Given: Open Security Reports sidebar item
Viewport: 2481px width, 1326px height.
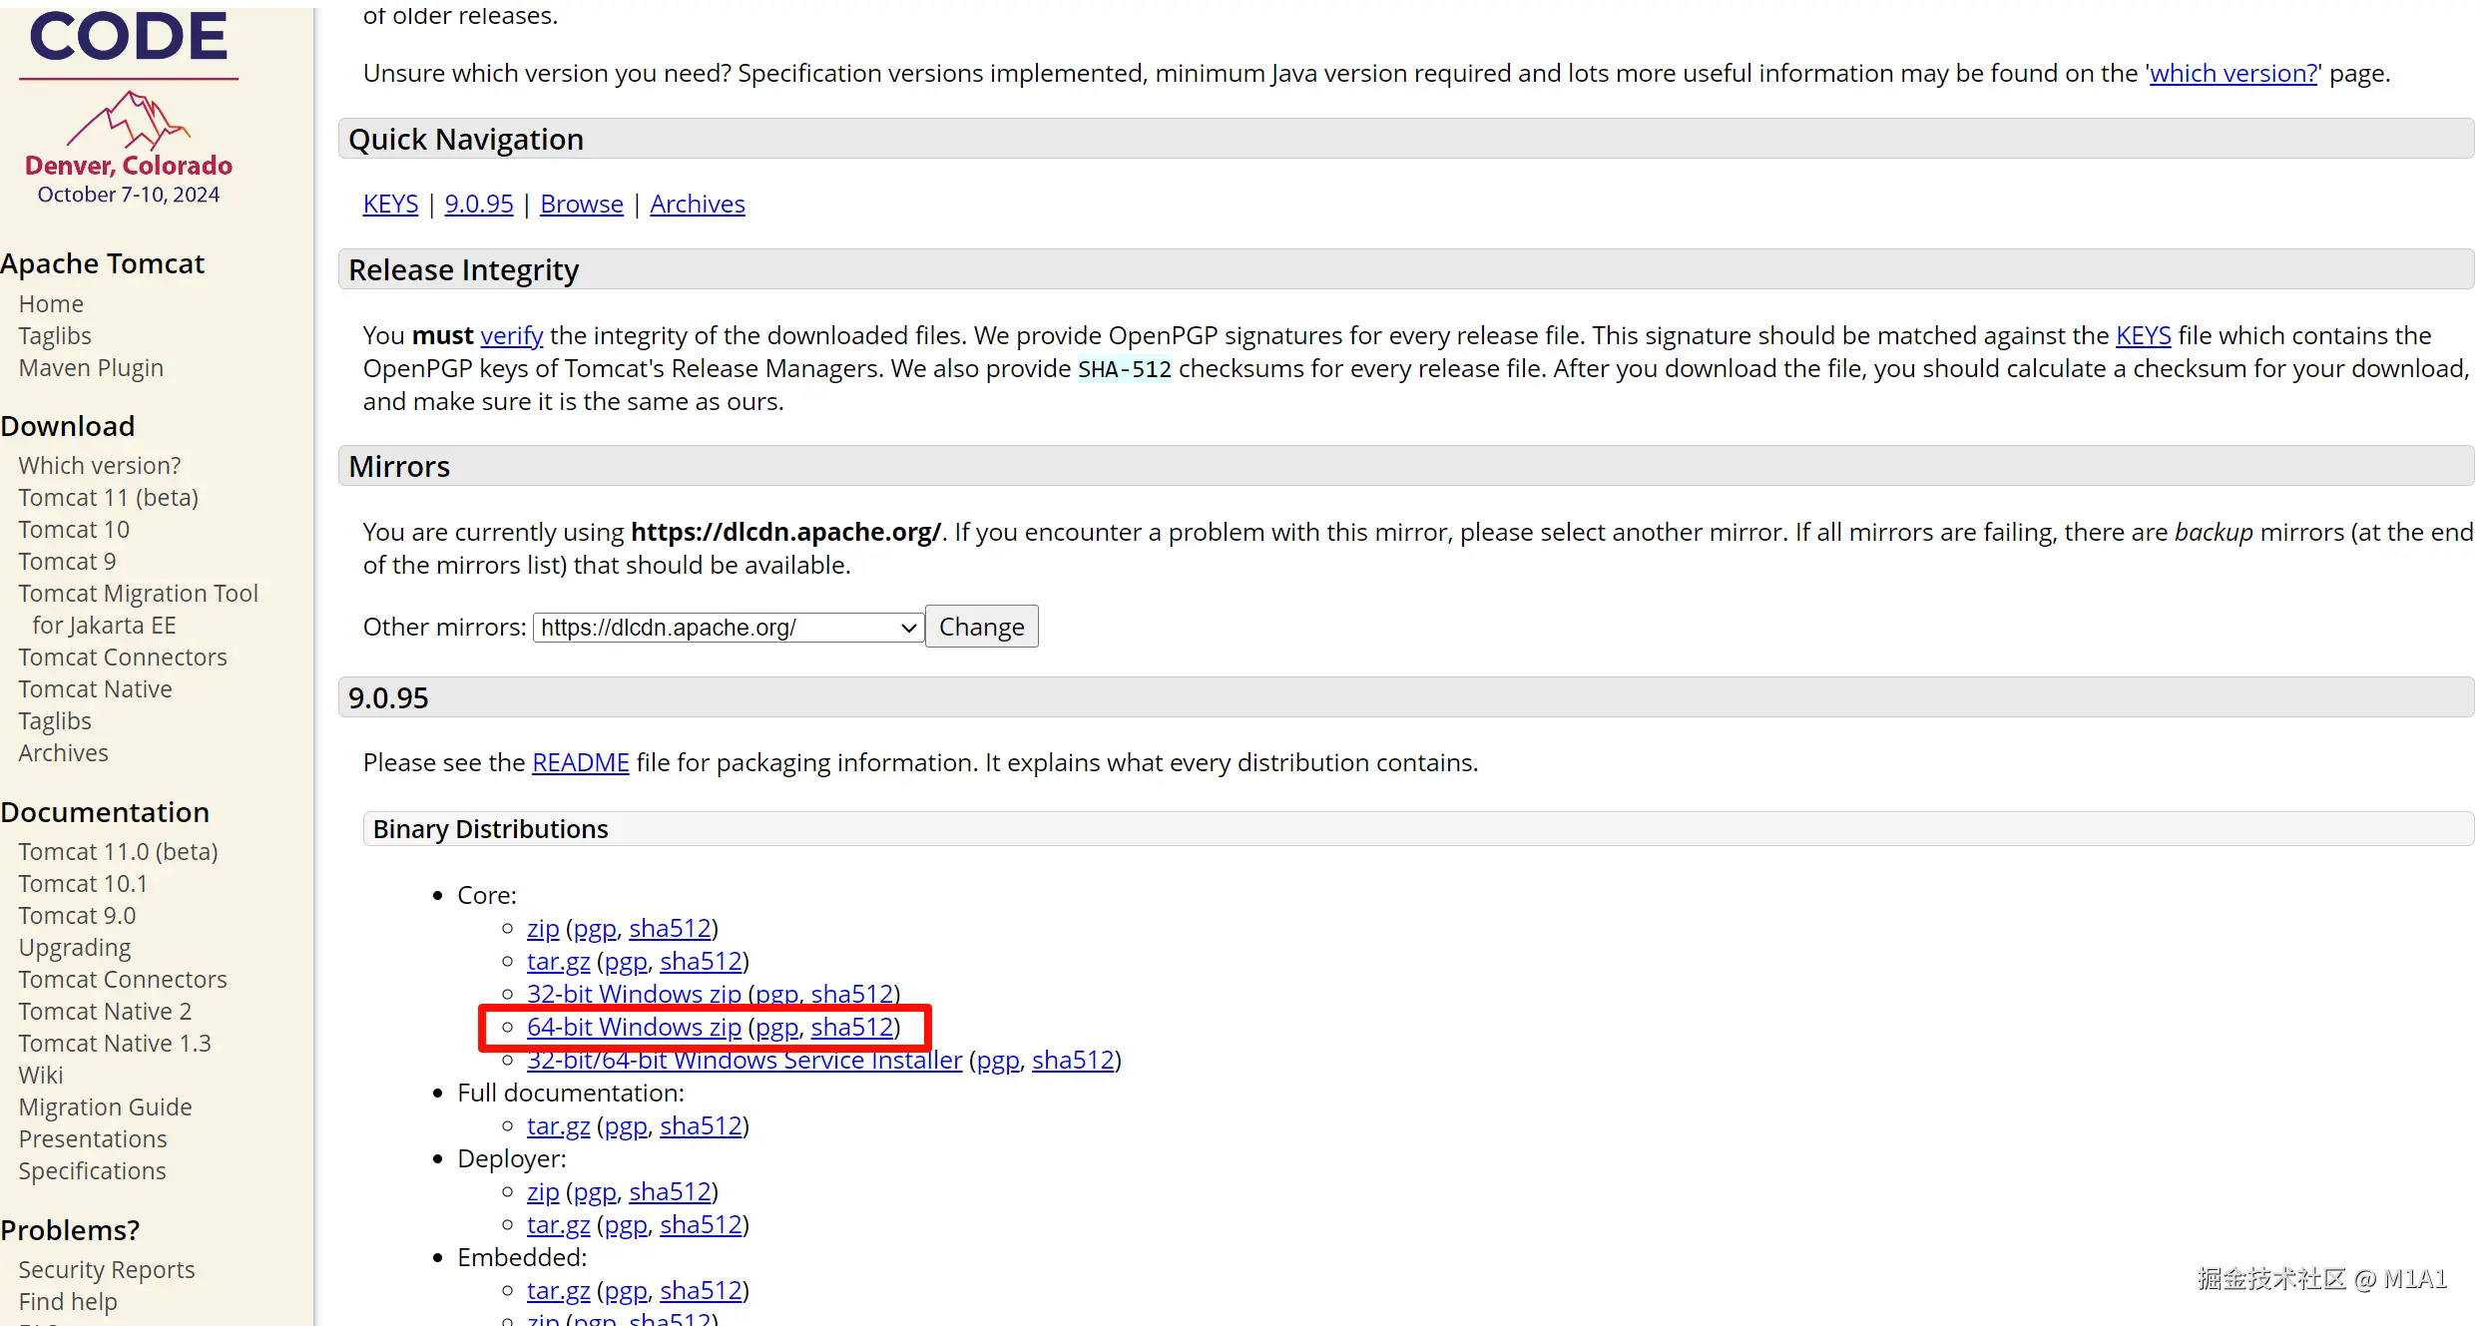Looking at the screenshot, I should click(x=106, y=1269).
